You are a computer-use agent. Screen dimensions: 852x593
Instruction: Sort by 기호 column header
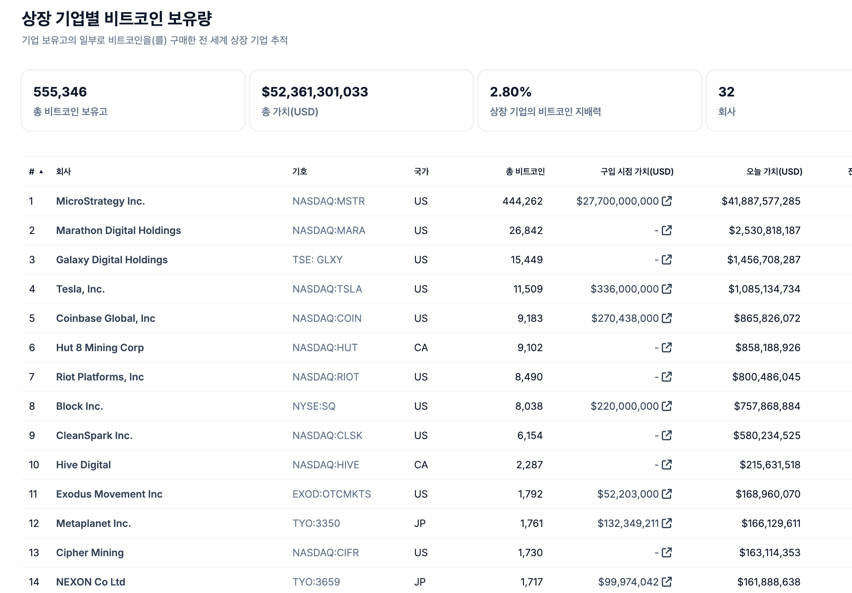[299, 171]
